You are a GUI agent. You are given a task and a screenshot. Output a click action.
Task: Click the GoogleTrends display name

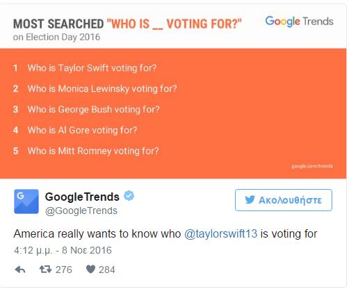(x=82, y=197)
